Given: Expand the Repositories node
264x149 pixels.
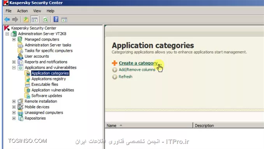Looking at the screenshot, I should pos(14,118).
